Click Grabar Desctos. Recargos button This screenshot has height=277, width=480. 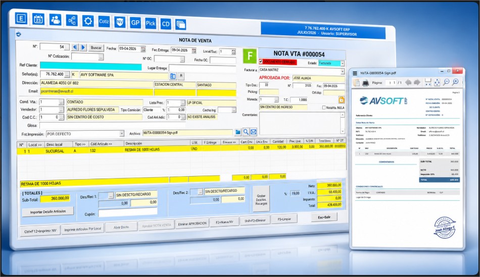(261, 199)
